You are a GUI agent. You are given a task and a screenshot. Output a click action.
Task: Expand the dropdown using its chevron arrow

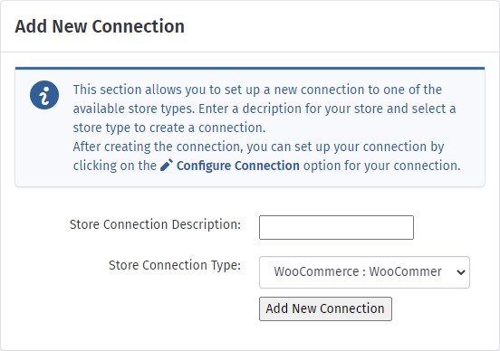coord(460,272)
